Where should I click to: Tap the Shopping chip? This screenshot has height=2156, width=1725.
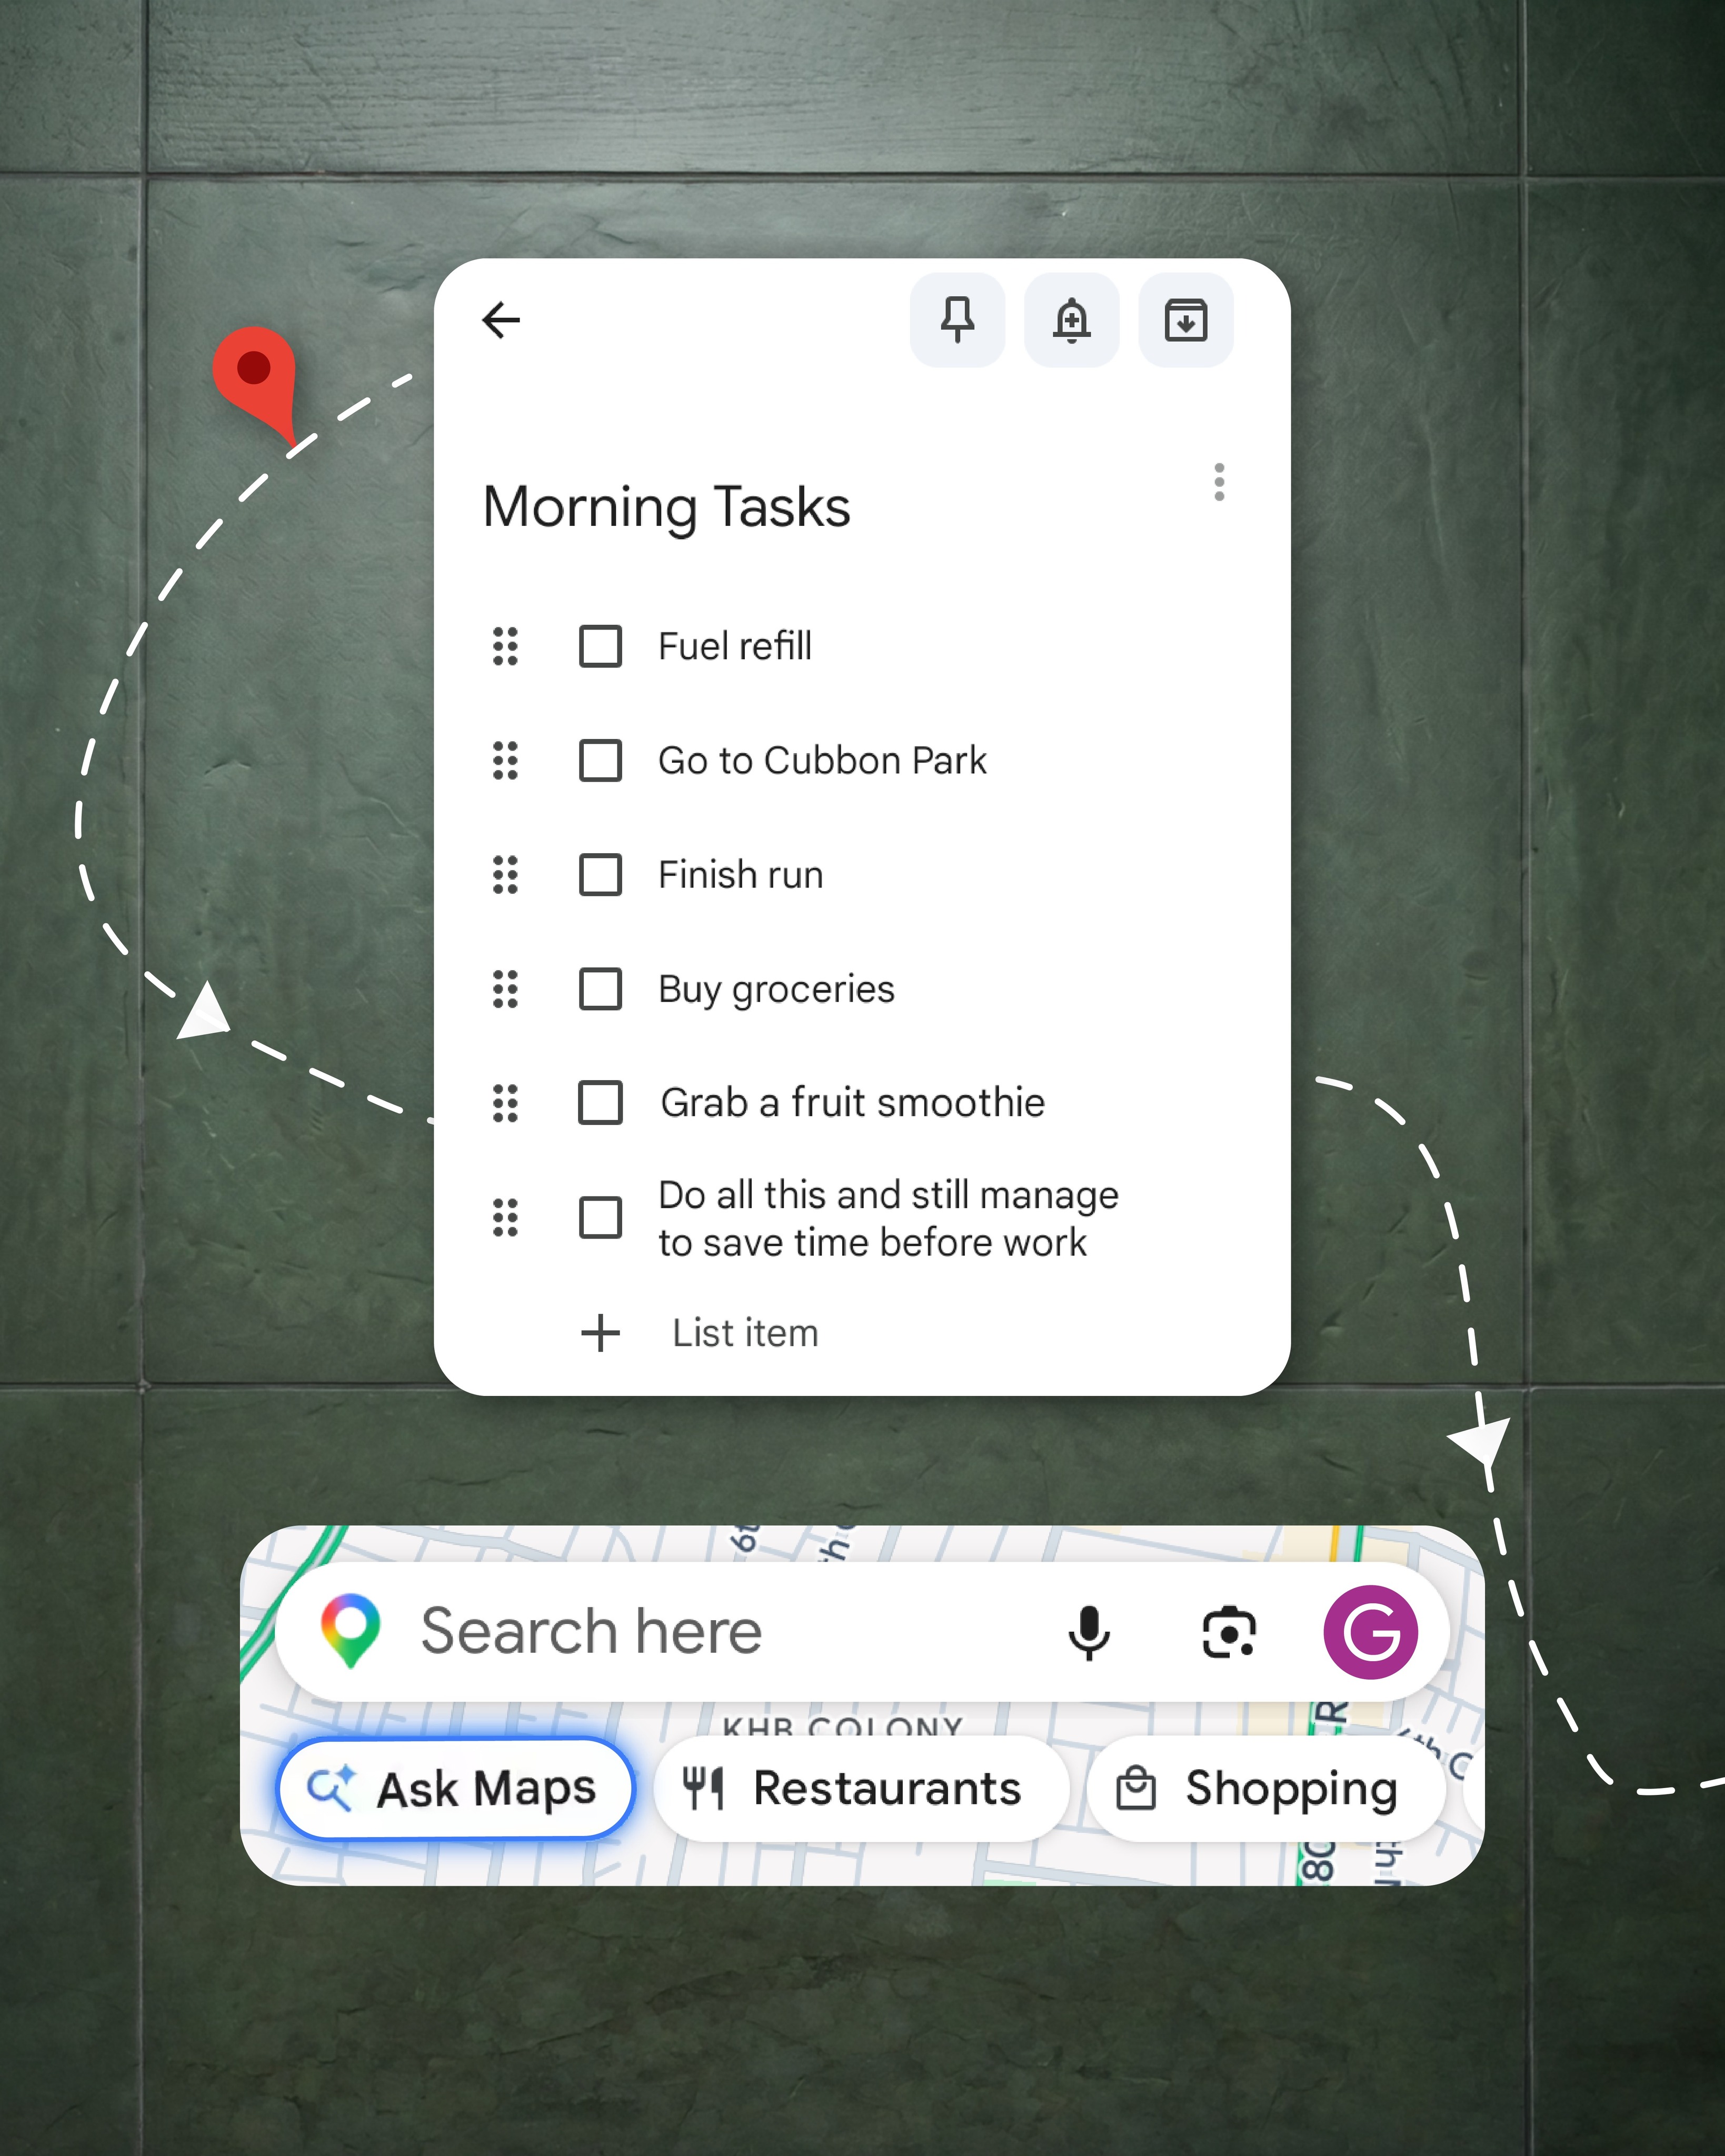(1266, 1788)
